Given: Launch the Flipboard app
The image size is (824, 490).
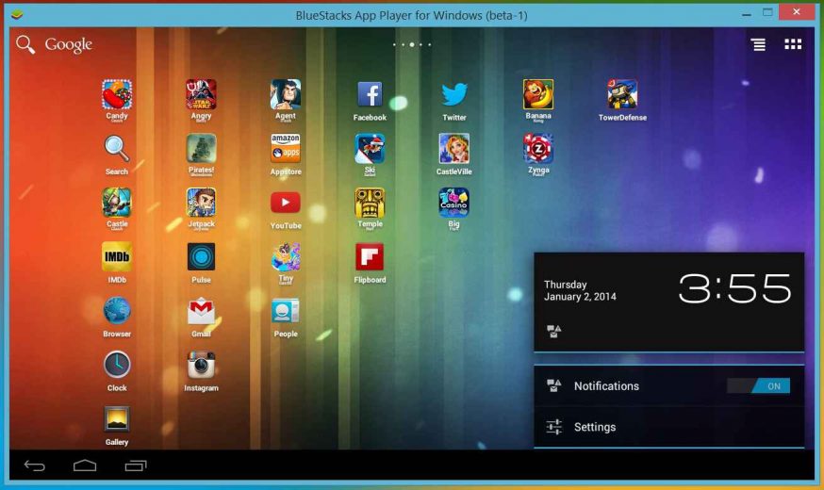Looking at the screenshot, I should click(x=370, y=257).
